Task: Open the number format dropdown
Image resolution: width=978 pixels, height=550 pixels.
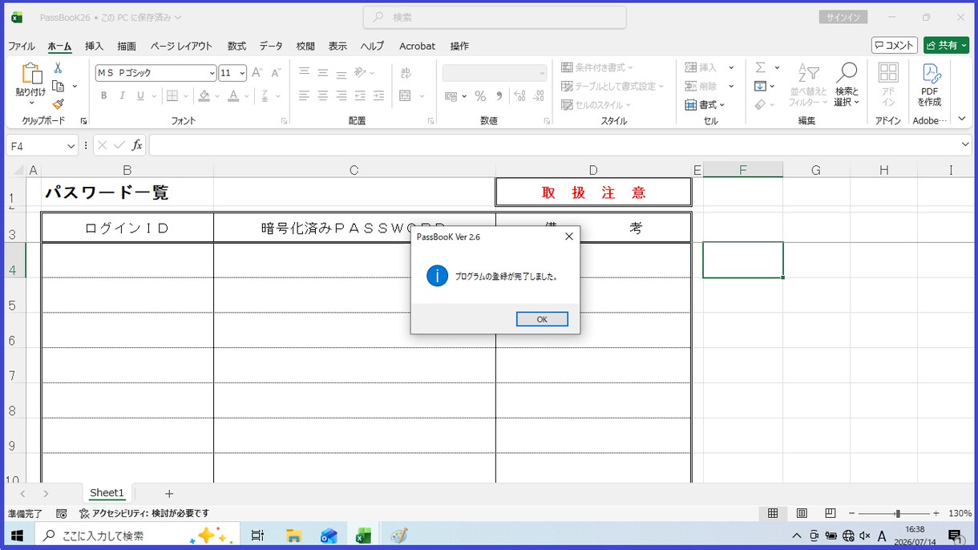Action: [542, 73]
